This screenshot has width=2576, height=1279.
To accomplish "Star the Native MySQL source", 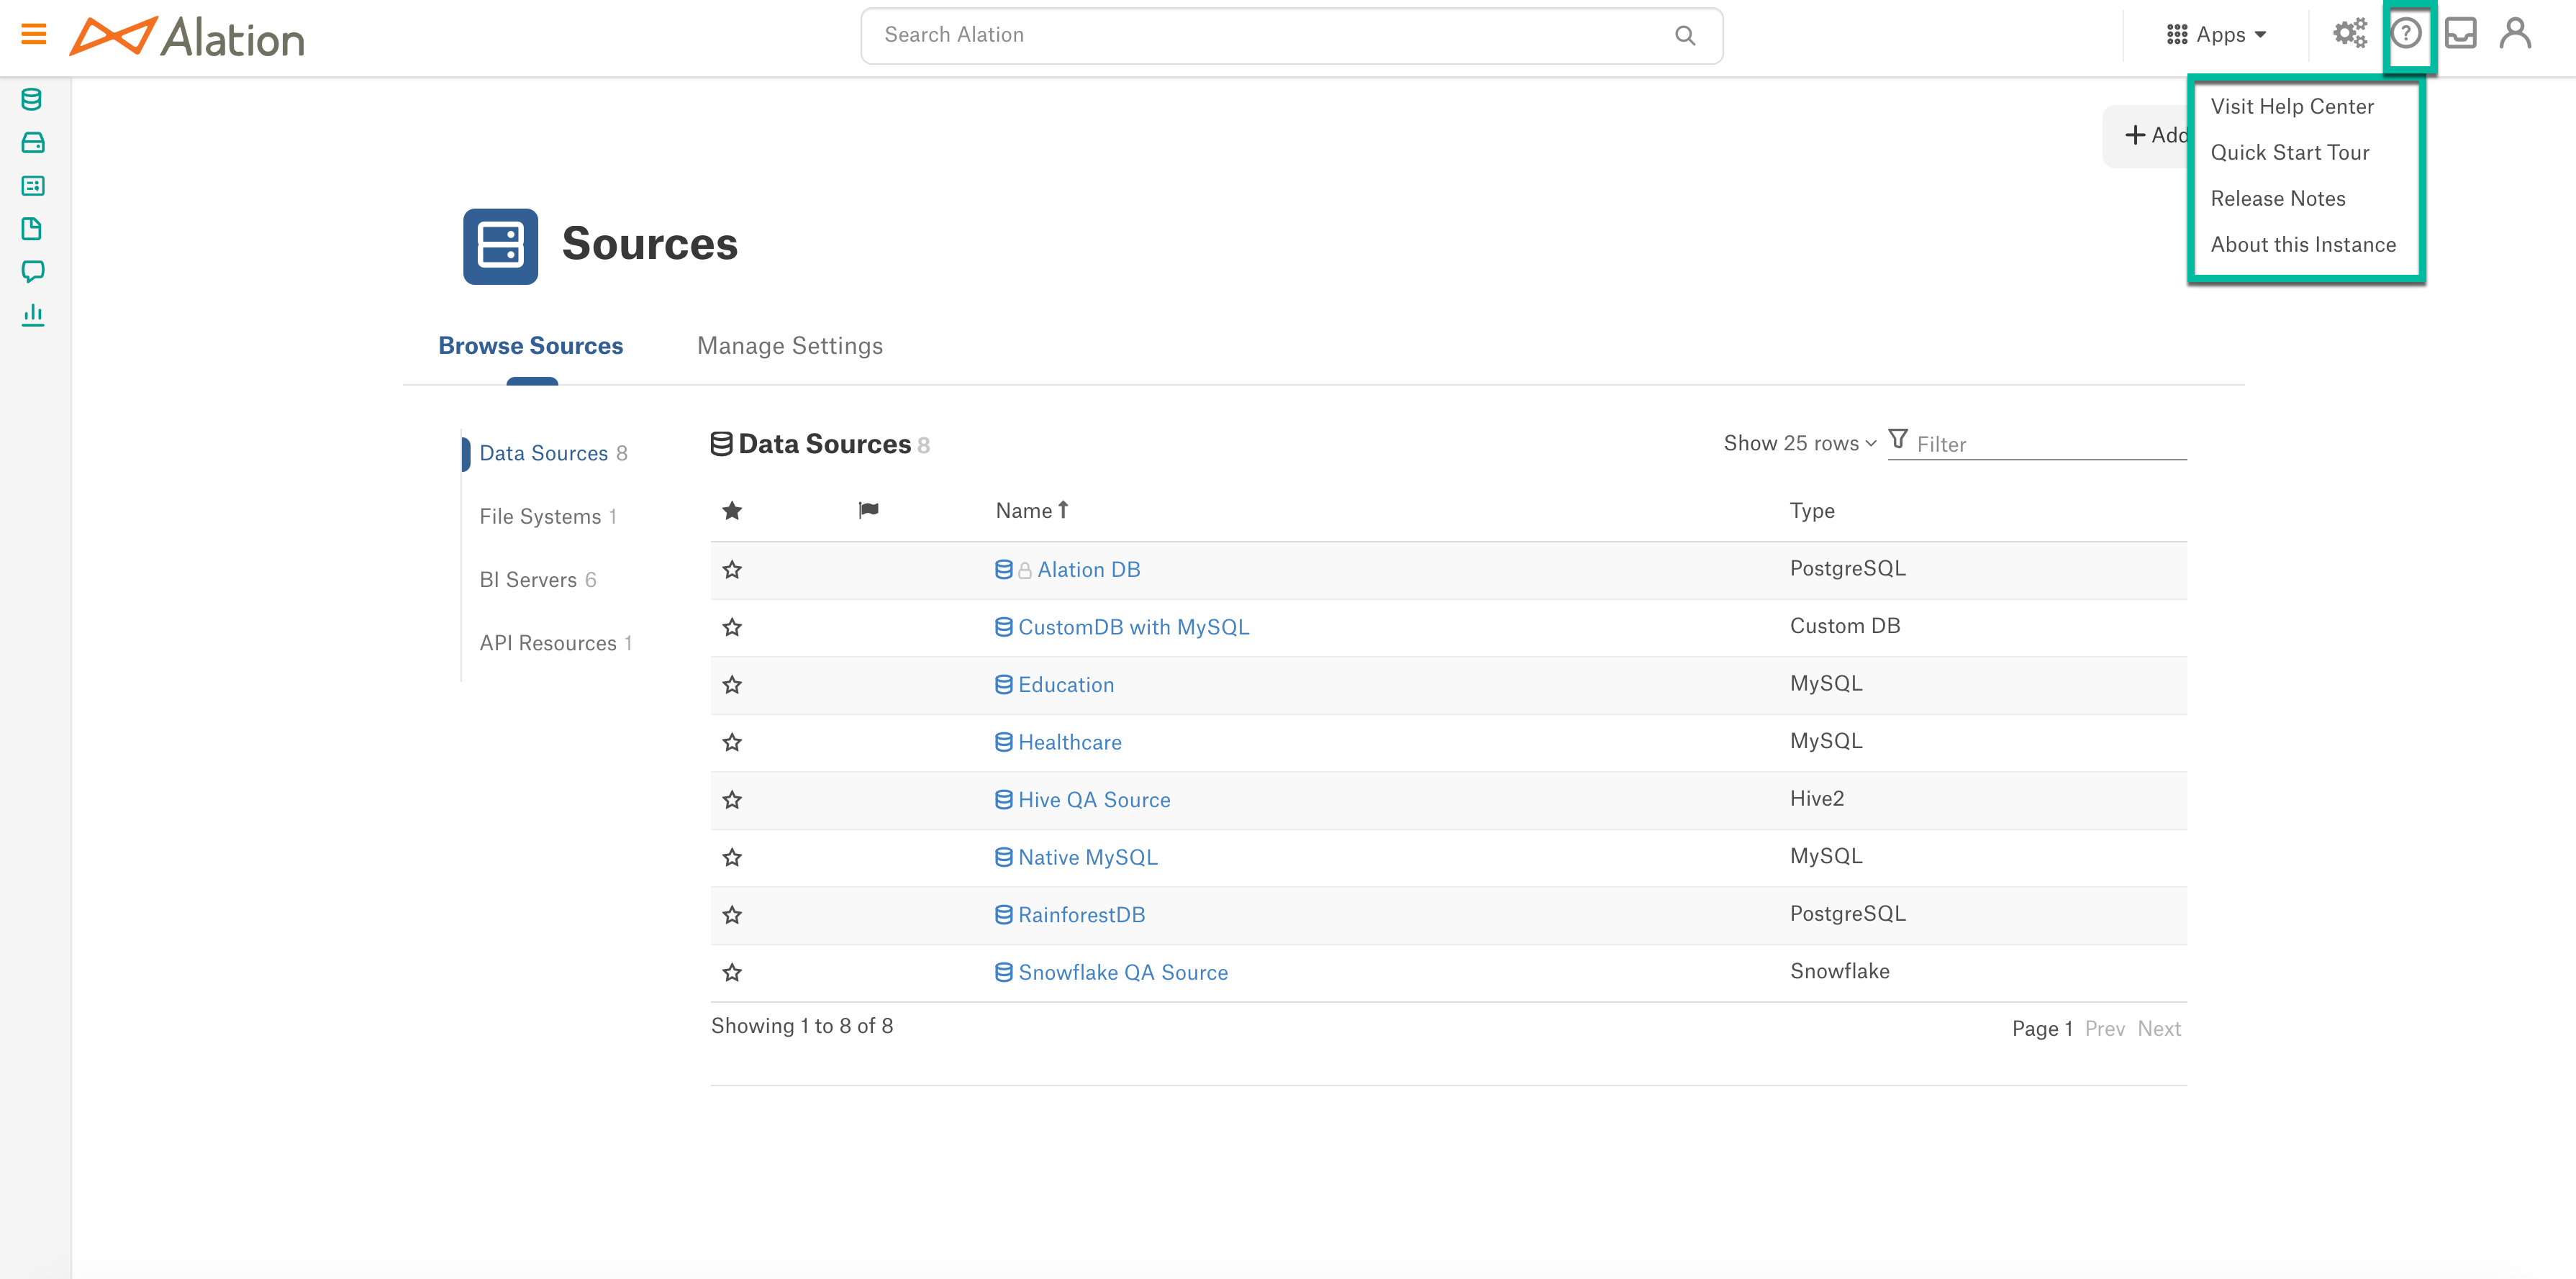I will pos(732,857).
